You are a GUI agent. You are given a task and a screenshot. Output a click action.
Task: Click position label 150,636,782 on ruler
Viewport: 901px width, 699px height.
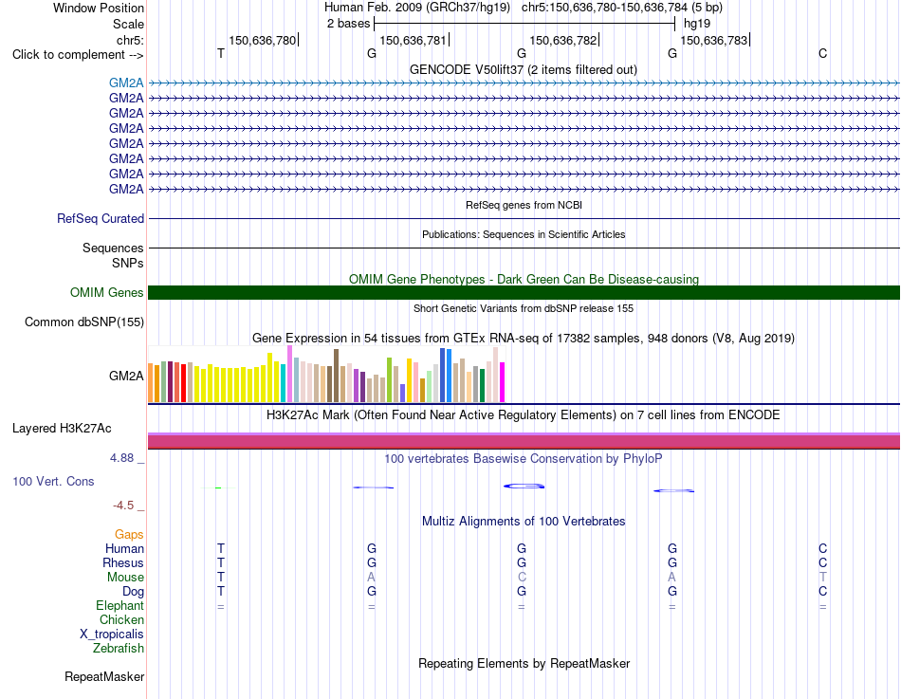click(563, 40)
